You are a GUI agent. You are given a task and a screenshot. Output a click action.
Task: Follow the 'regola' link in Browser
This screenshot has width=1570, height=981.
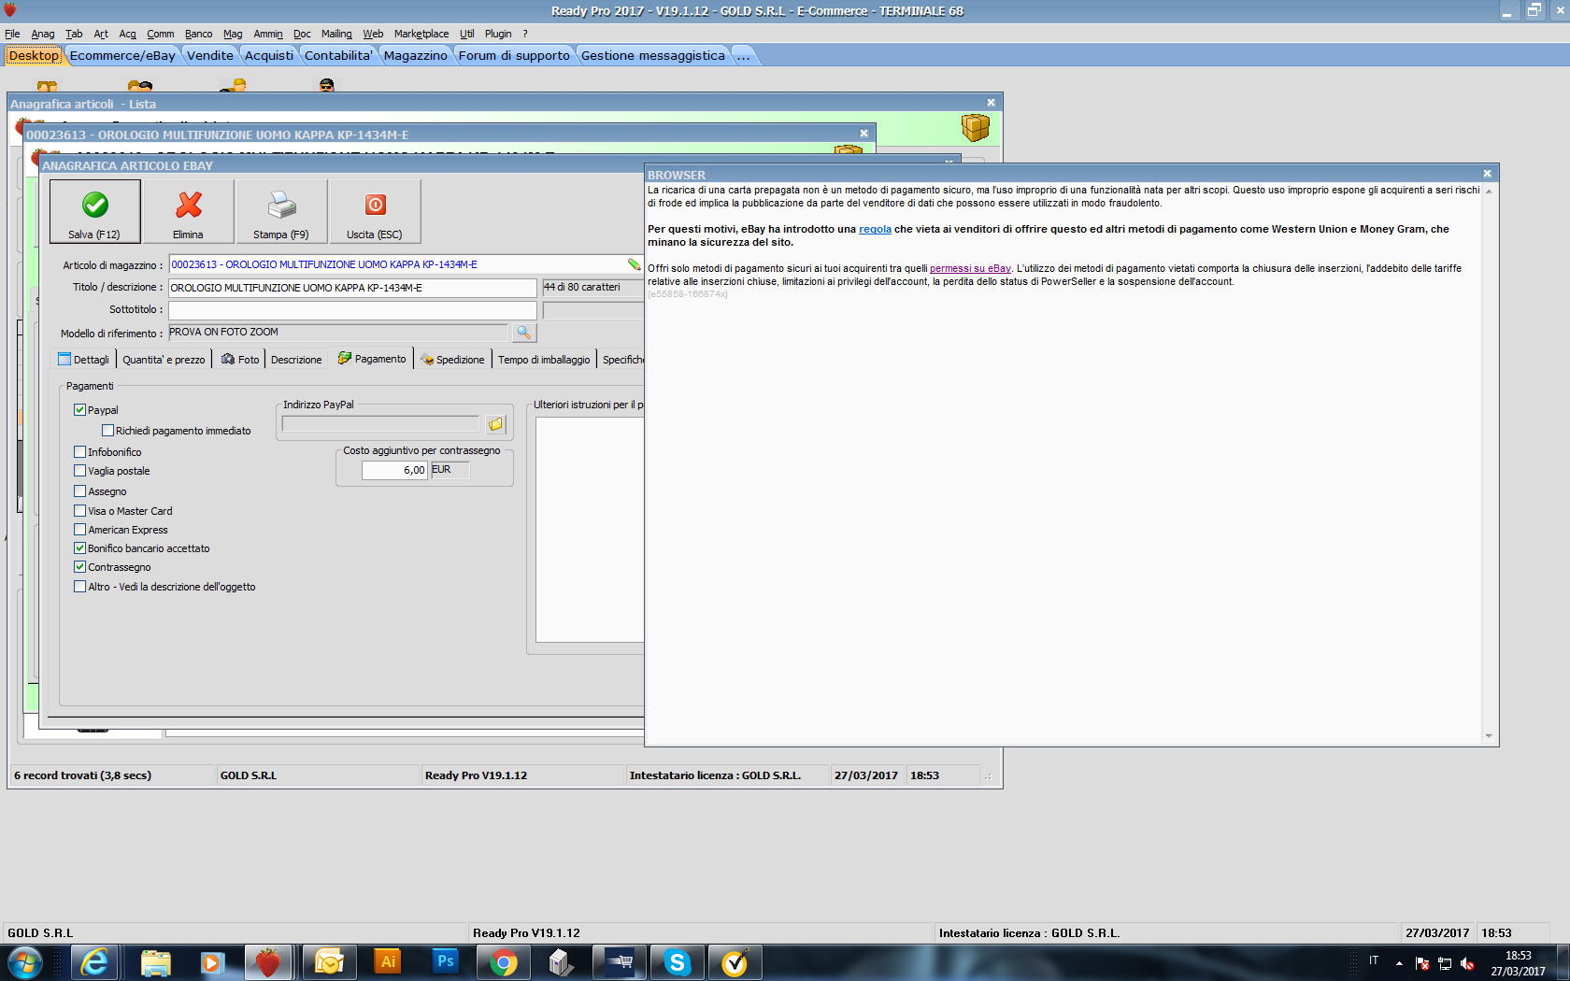[875, 229]
